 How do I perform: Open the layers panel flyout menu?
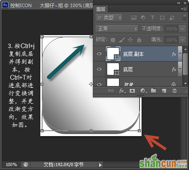click(184, 9)
